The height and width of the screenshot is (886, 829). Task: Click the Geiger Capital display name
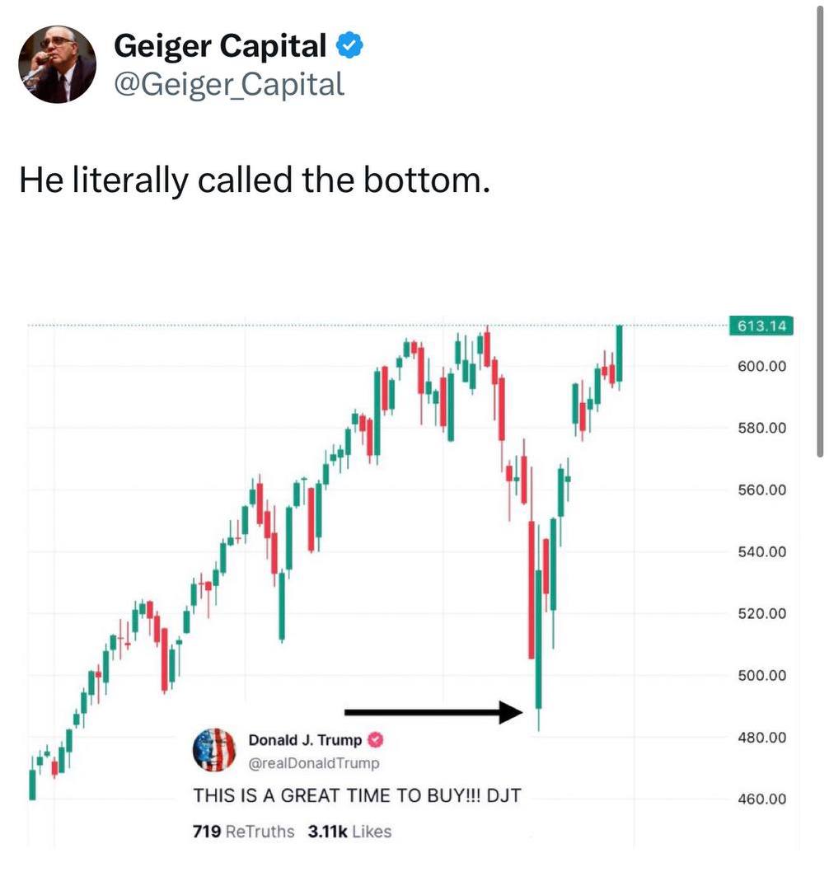pyautogui.click(x=220, y=46)
